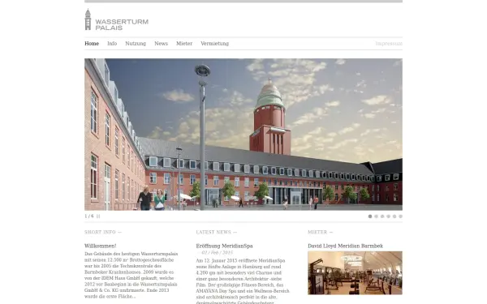
Task: Pause the slideshow with the pause icon
Action: (x=98, y=216)
